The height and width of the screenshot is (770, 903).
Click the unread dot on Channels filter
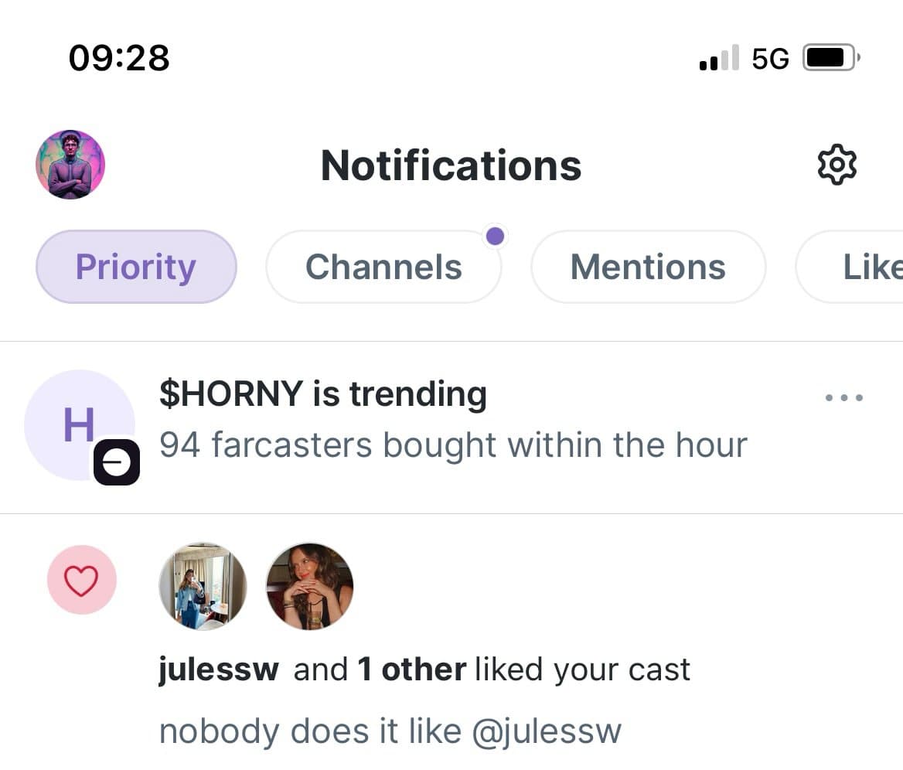point(495,236)
